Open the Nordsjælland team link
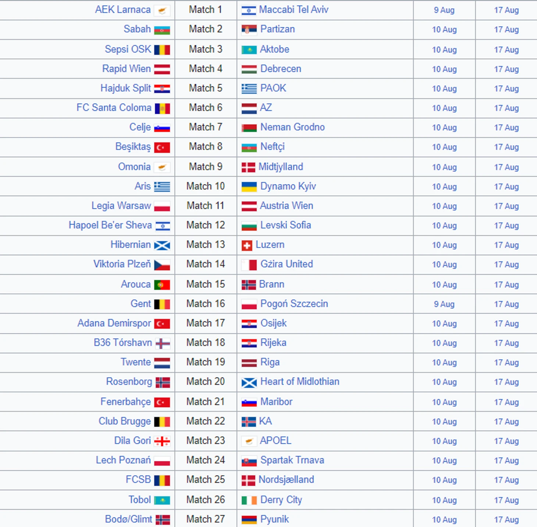This screenshot has width=537, height=527. pos(286,480)
